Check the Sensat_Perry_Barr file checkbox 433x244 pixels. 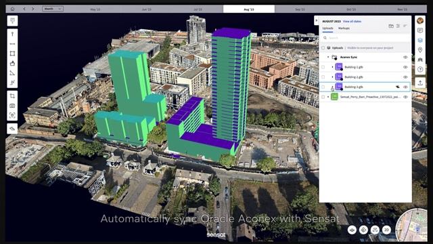pyautogui.click(x=323, y=97)
